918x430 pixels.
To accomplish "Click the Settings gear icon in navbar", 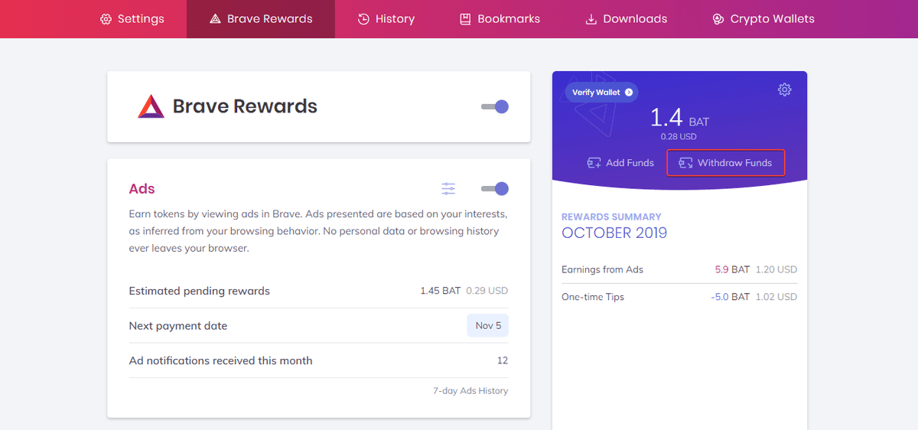I will point(106,19).
